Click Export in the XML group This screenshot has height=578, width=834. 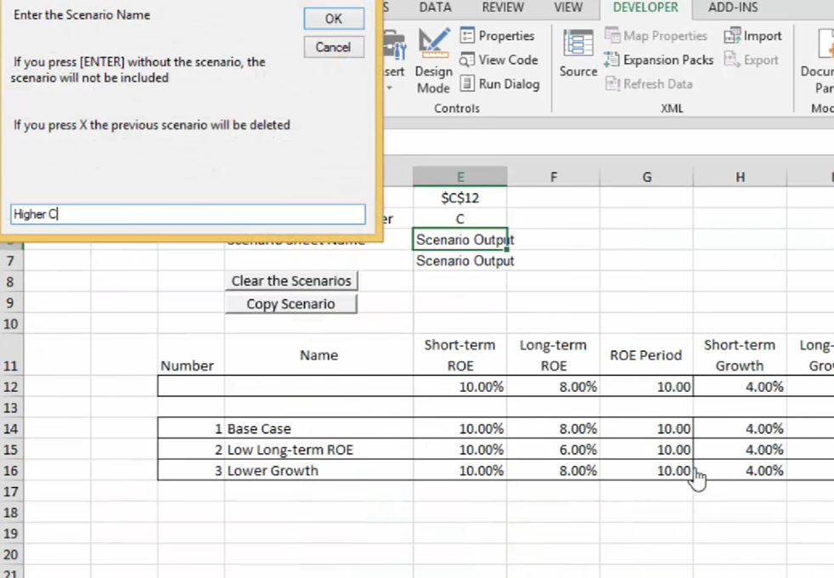751,59
